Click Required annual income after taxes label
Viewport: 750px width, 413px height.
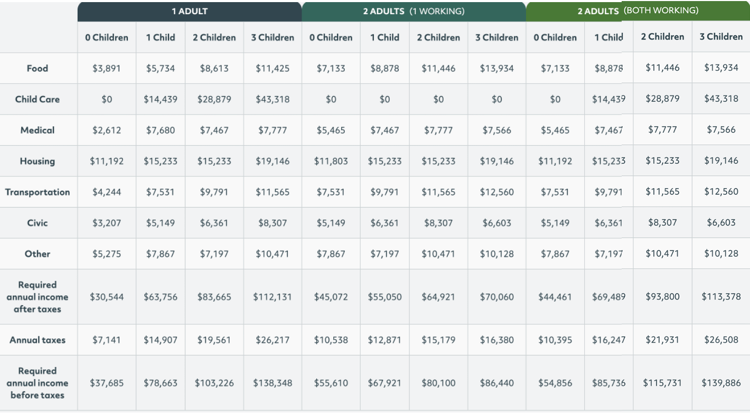tap(37, 297)
